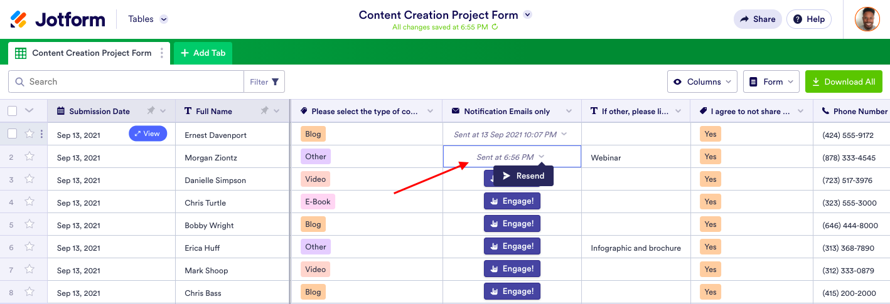Expand the Tables dropdown
Viewport: 890px width, 304px height.
(164, 19)
